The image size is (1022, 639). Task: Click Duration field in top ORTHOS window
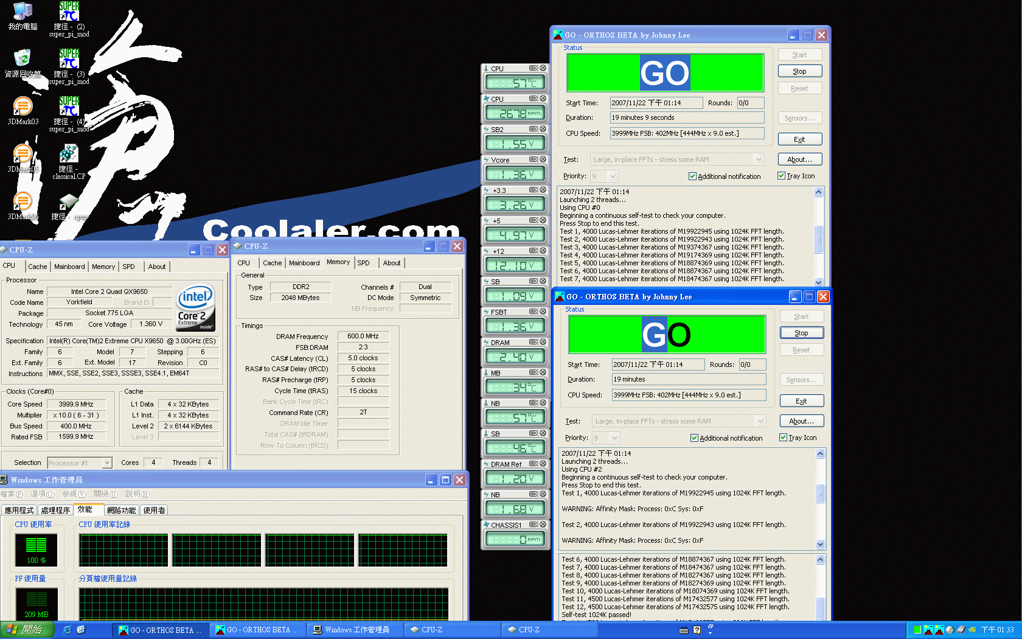[687, 117]
